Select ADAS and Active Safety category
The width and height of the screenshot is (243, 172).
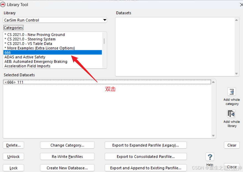tap(53, 57)
